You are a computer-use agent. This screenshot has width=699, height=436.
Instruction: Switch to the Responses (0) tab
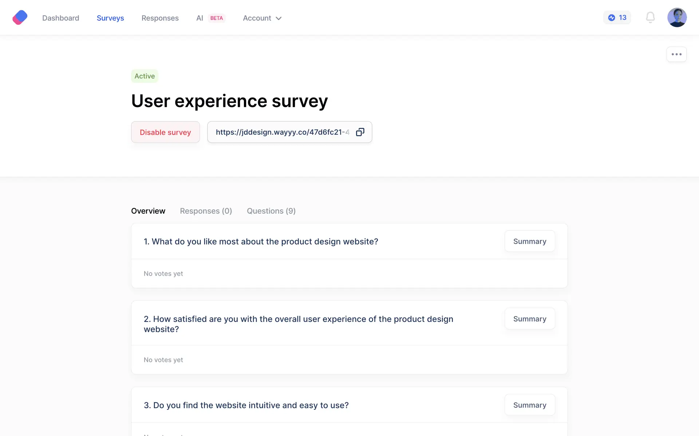(206, 211)
